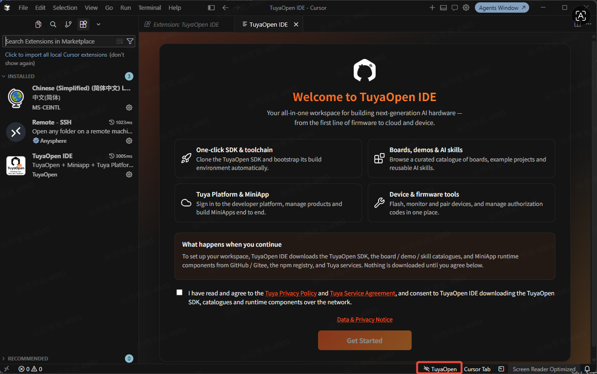Click the Chinese language pack globe icon
The height and width of the screenshot is (374, 597).
(x=15, y=98)
